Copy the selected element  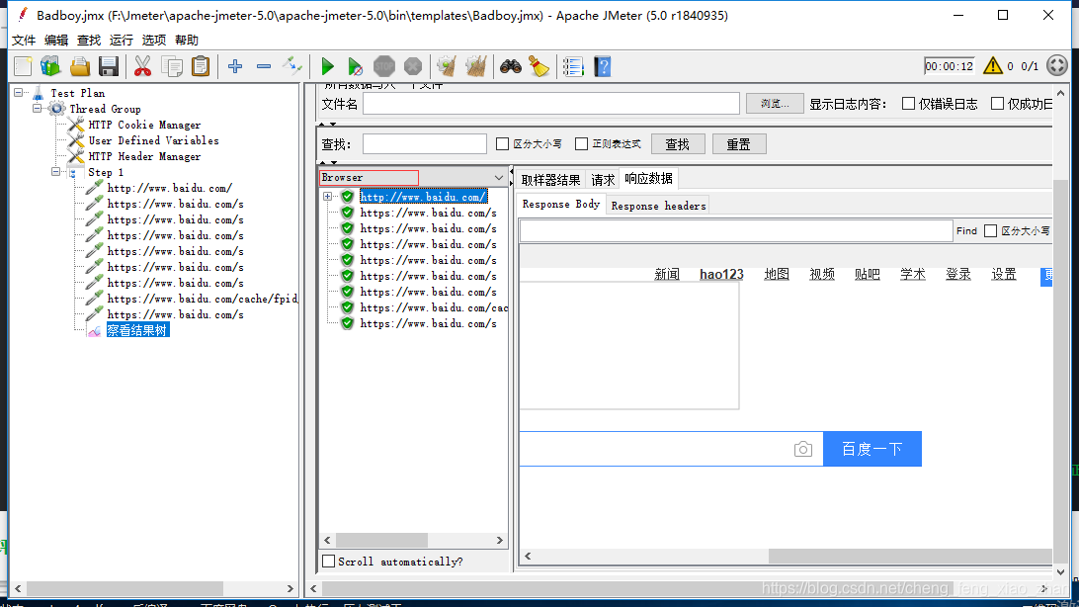[171, 67]
